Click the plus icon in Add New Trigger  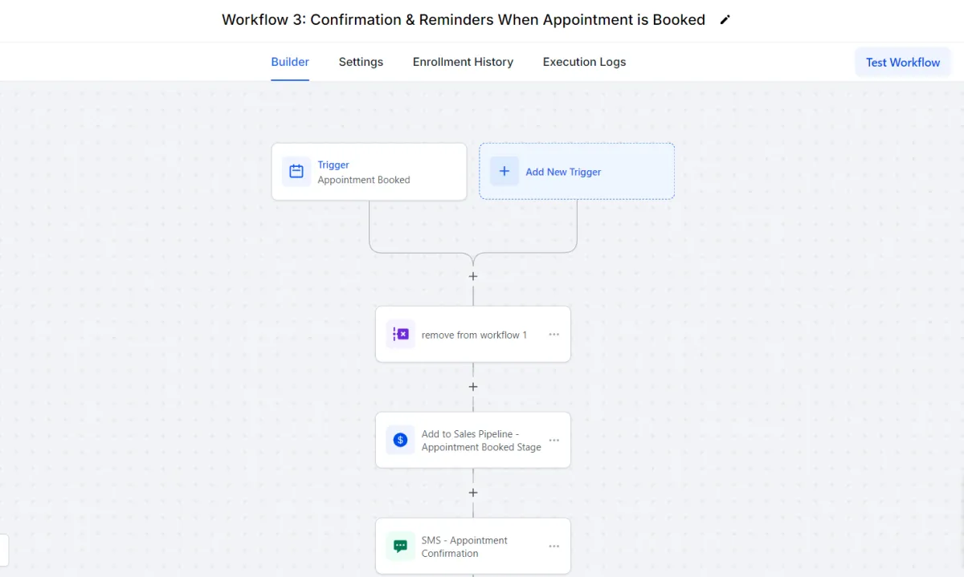pos(504,172)
